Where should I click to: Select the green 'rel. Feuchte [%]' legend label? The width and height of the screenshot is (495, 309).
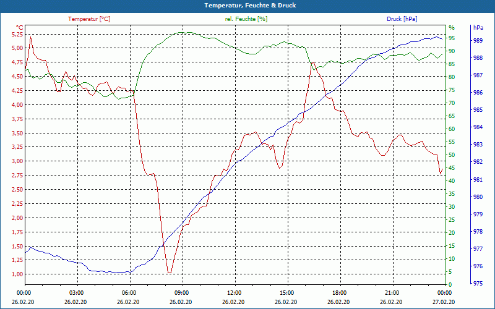[x=246, y=19]
